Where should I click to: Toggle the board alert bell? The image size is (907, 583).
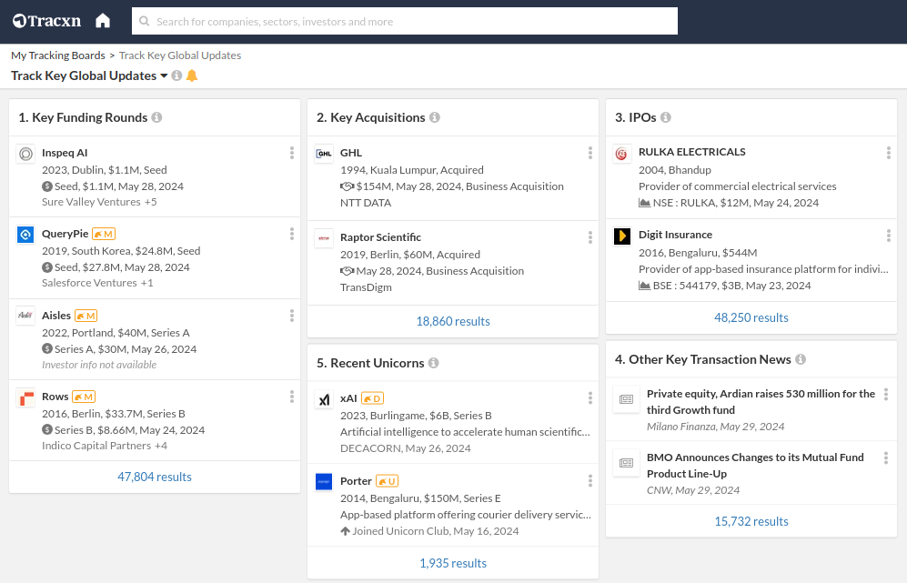[x=192, y=75]
